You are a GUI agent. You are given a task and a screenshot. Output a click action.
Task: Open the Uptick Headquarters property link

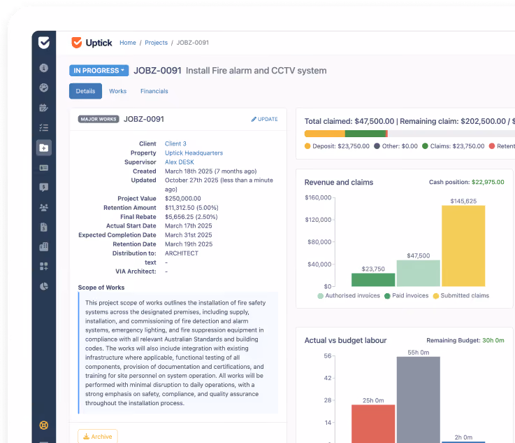194,153
